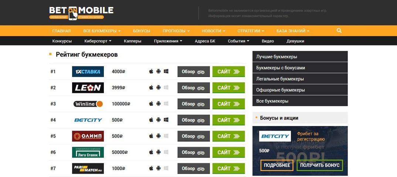Click the BetOnMobile logo
Image resolution: width=397 pixels, height=177 pixels.
click(x=81, y=13)
